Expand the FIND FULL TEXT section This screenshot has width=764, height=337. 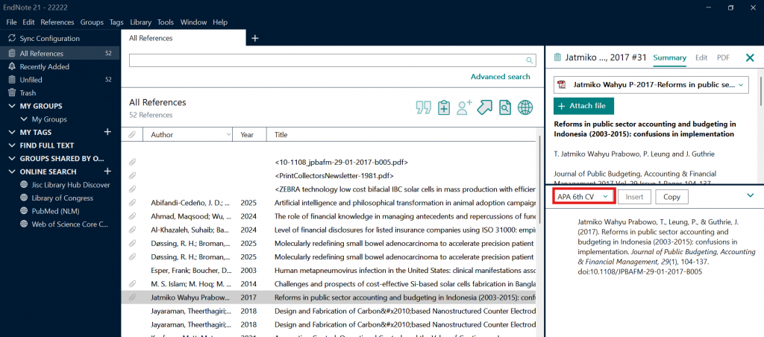[12, 145]
